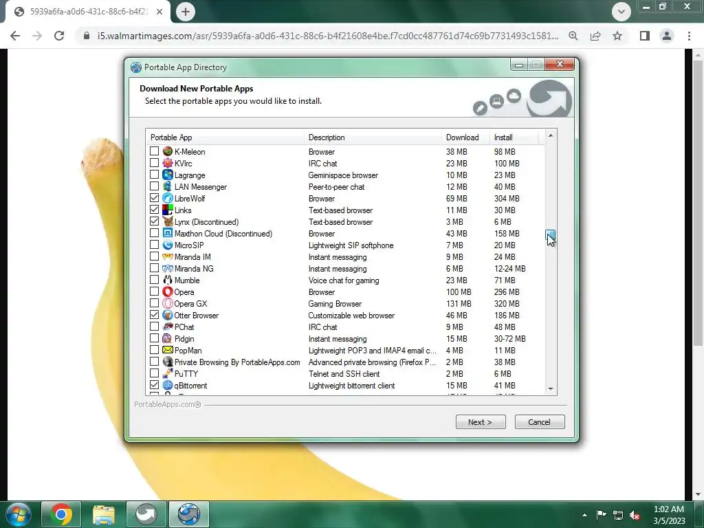Click the K-Meleon app icon

(168, 151)
